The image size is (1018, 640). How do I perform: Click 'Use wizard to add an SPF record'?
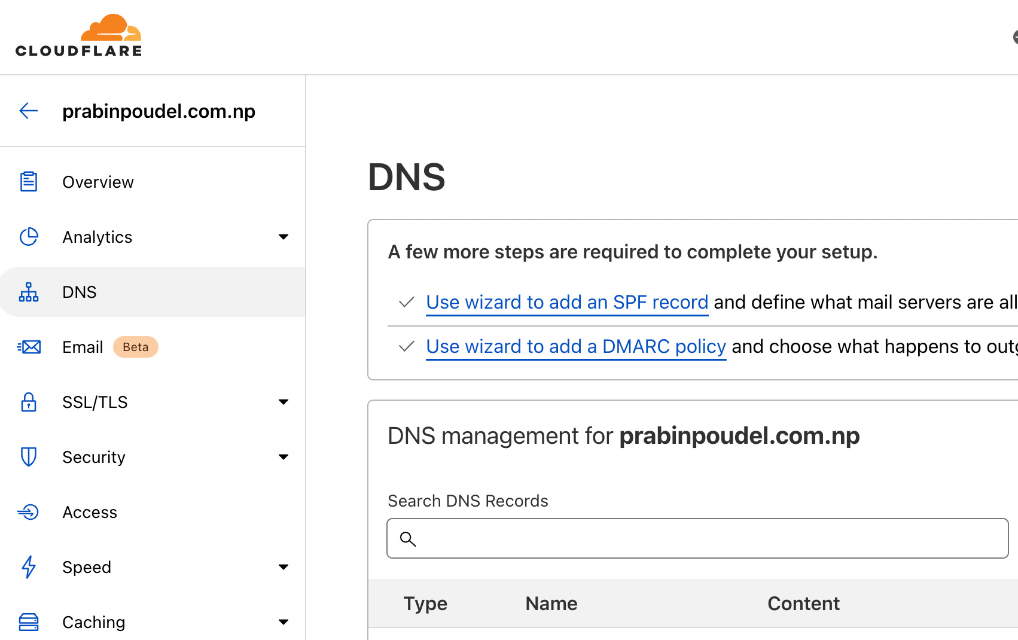pyautogui.click(x=567, y=302)
